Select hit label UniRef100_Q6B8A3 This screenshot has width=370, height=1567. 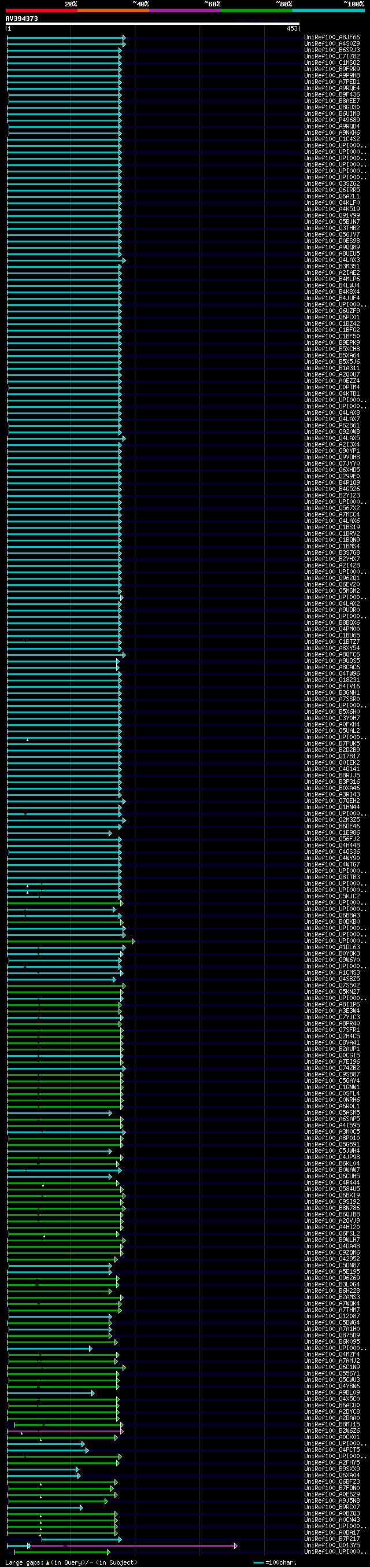(332, 916)
